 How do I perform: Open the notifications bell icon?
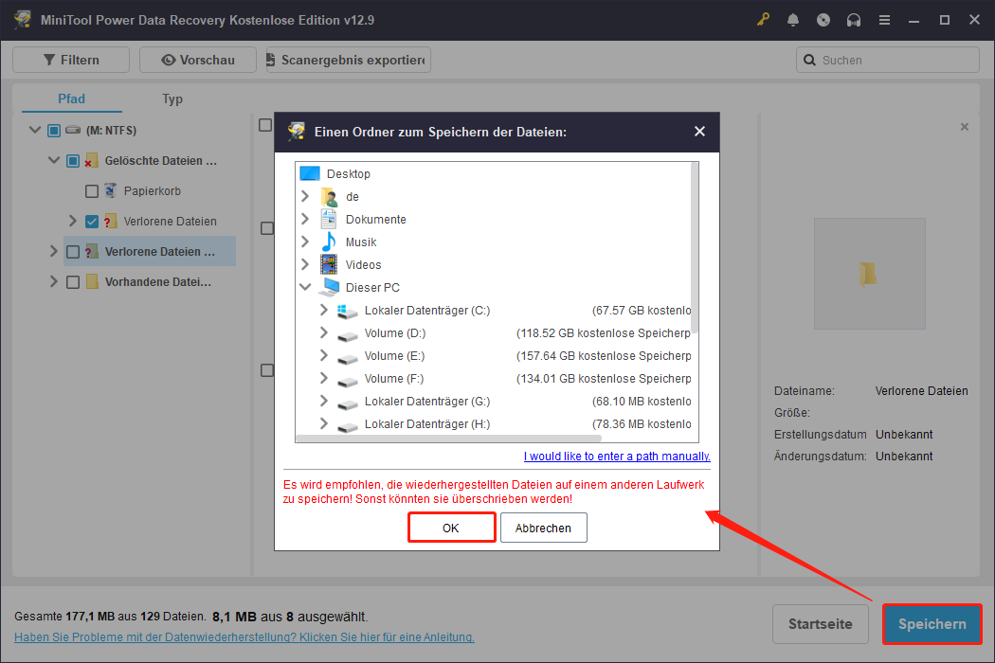coord(792,20)
